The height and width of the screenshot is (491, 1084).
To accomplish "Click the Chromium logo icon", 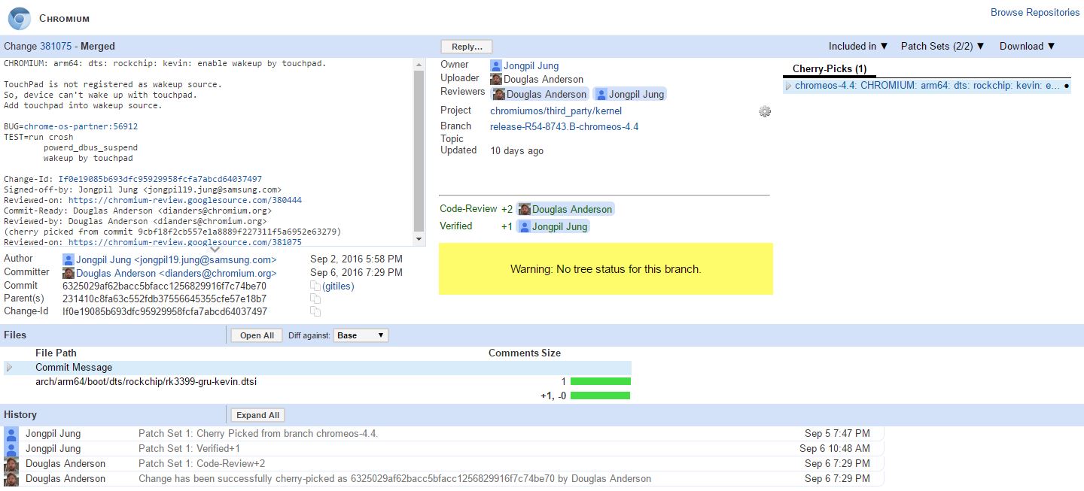I will [x=19, y=18].
